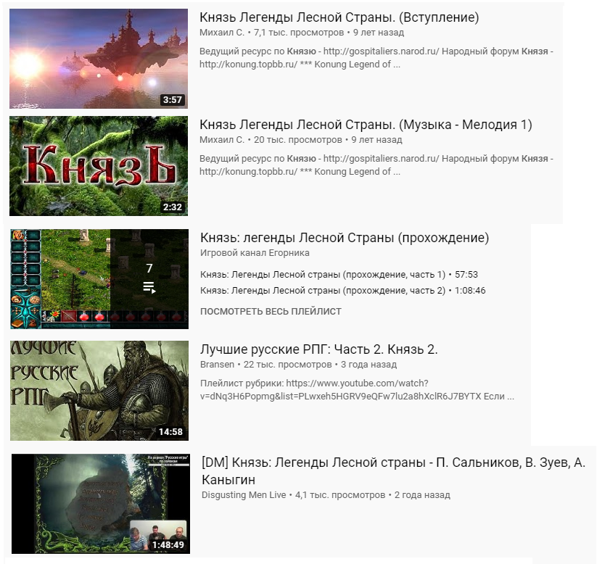605x564 pixels.
Task: Open playlist entry 'прохождение, часть 2' lasting 1:08:46
Action: pyautogui.click(x=342, y=291)
